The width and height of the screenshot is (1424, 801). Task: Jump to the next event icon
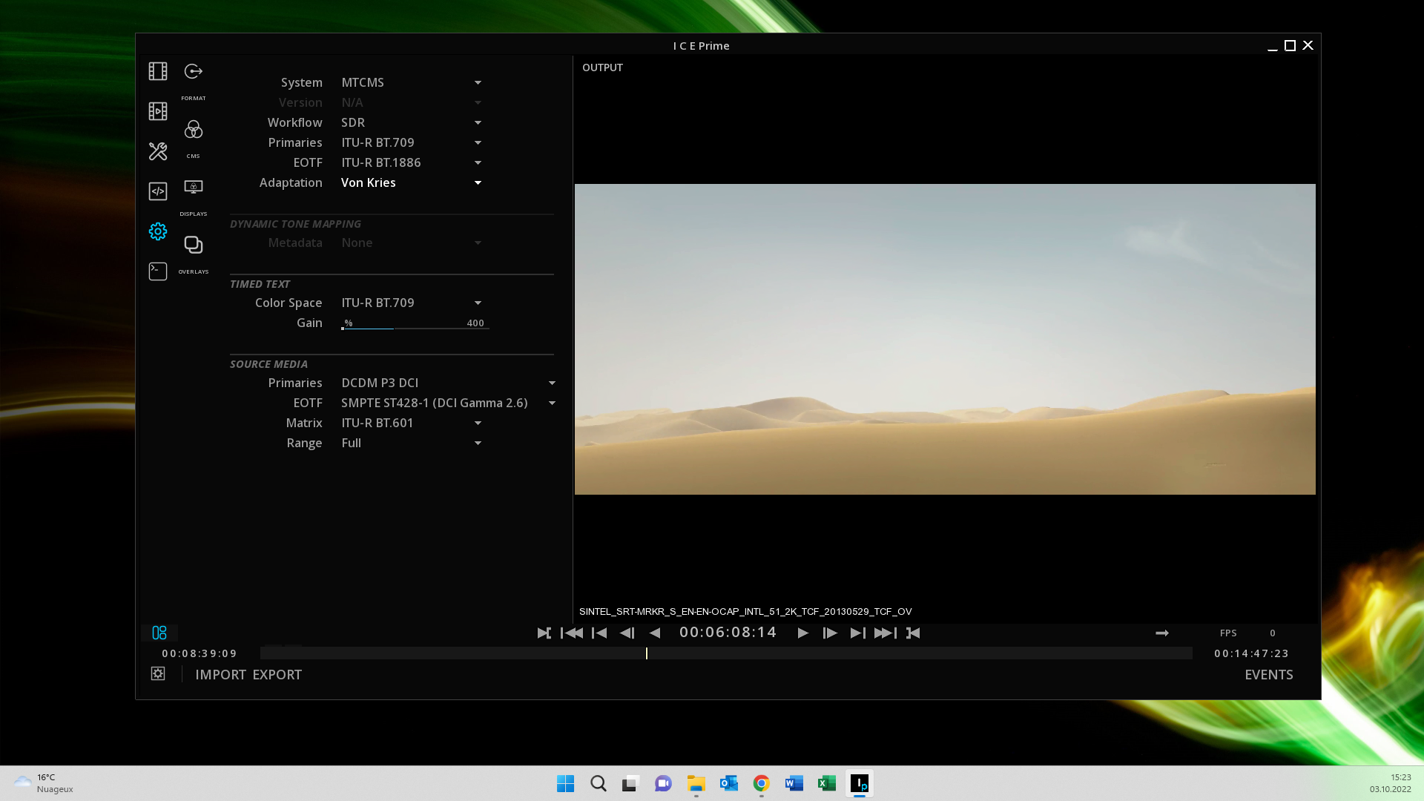pos(857,633)
